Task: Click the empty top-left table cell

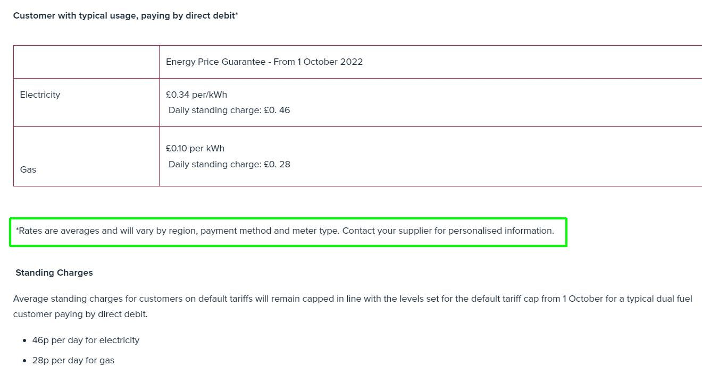Action: pyautogui.click(x=86, y=62)
